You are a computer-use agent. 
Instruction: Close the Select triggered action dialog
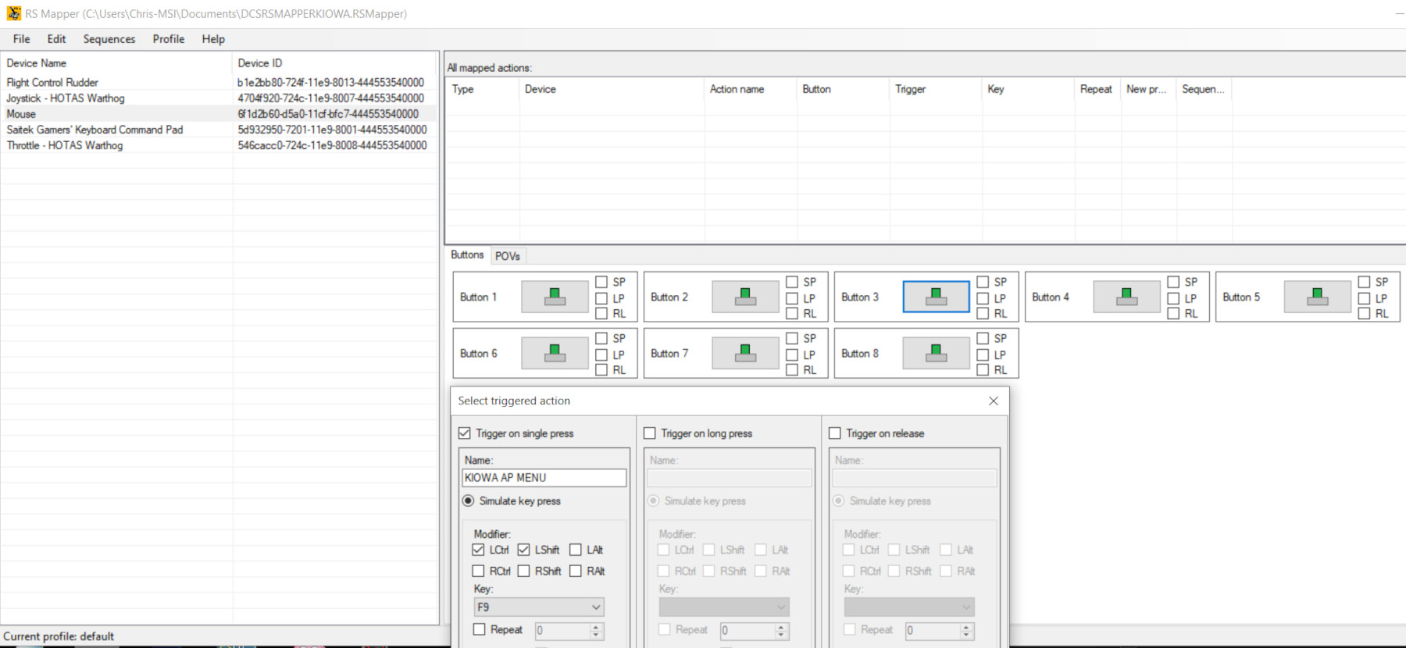pos(993,401)
